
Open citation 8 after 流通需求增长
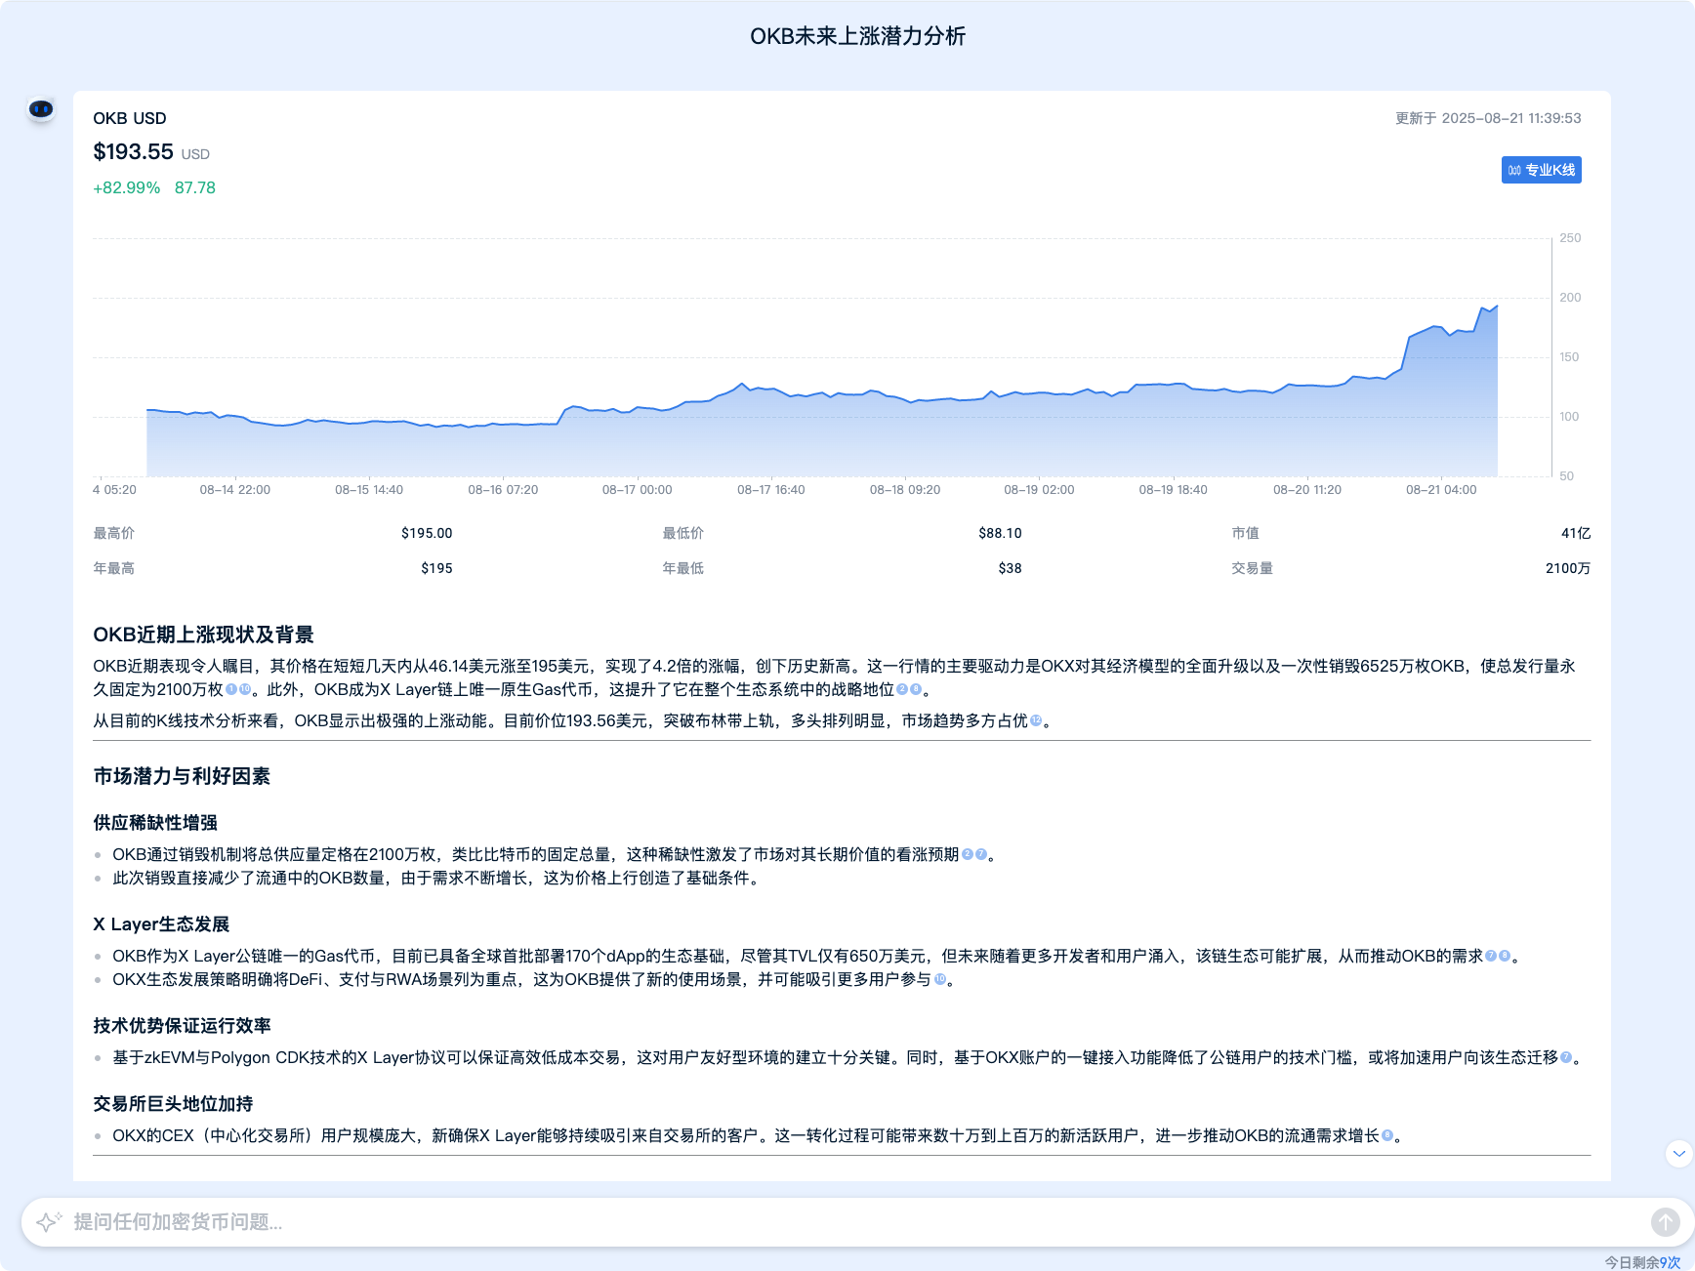point(1387,1135)
